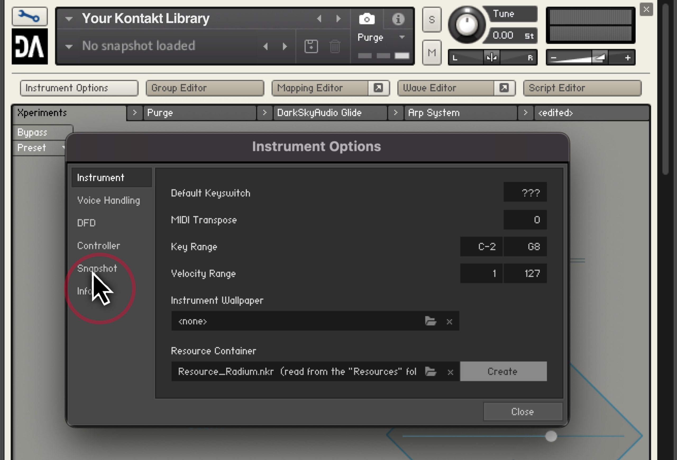The height and width of the screenshot is (460, 677).
Task: Switch to the edited script tab
Action: click(591, 113)
